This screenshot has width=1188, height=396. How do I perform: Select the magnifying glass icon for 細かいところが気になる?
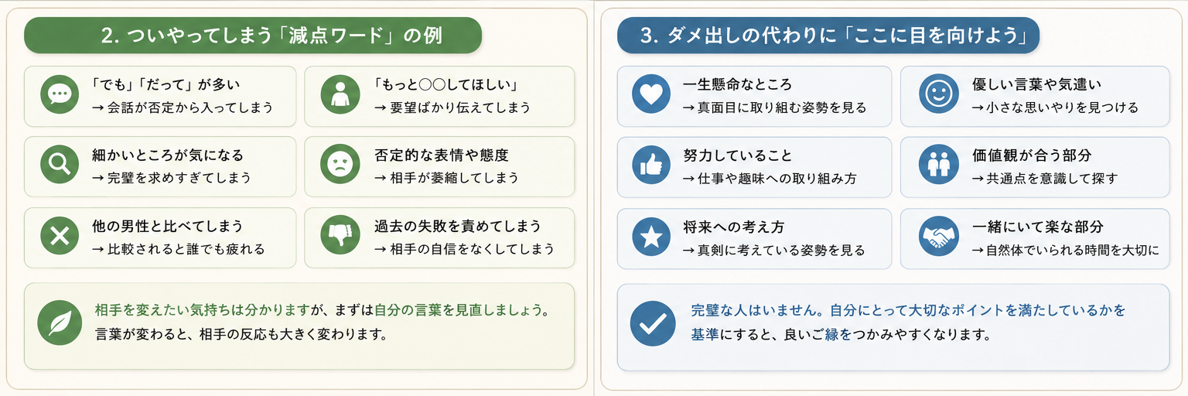click(x=59, y=166)
